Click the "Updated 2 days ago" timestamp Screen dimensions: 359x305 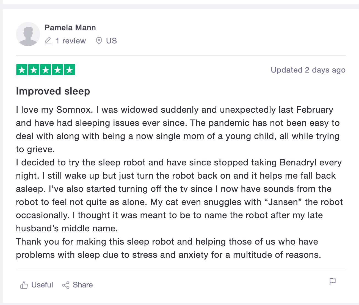point(308,70)
